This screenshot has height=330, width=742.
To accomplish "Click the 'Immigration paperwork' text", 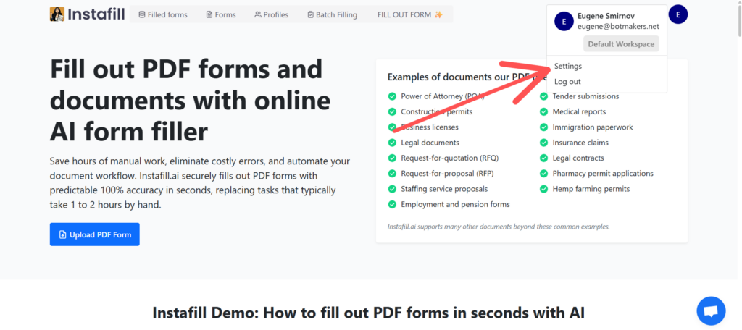I will 593,127.
